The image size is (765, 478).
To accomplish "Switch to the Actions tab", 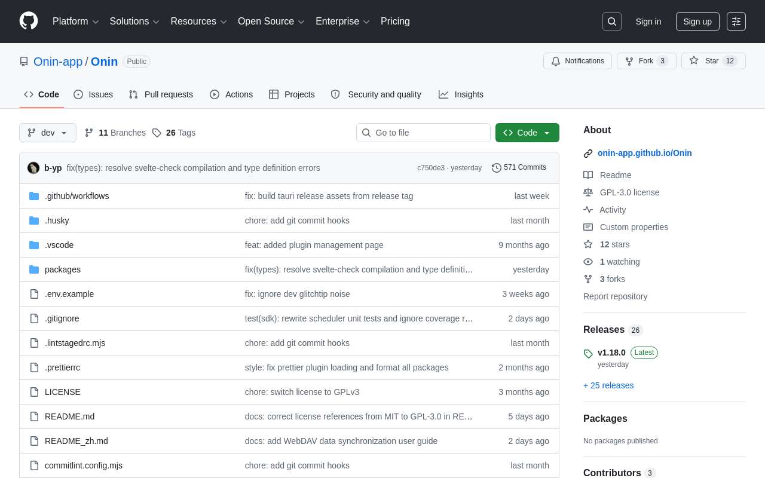I will coord(231,94).
